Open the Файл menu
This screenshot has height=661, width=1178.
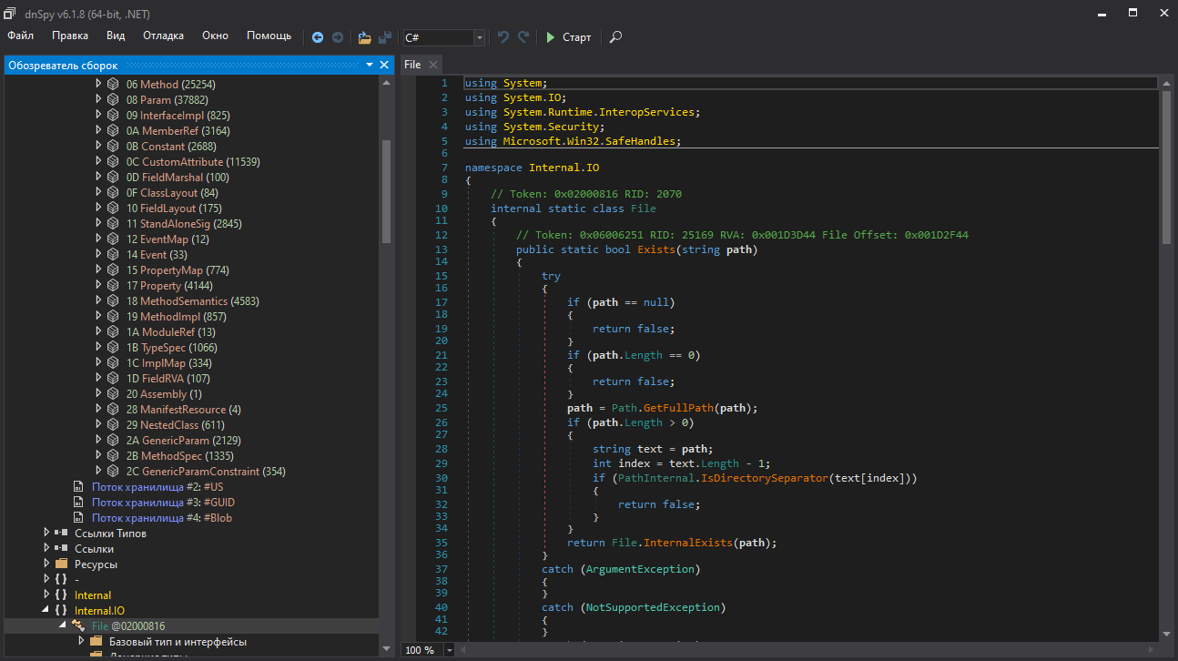point(21,36)
